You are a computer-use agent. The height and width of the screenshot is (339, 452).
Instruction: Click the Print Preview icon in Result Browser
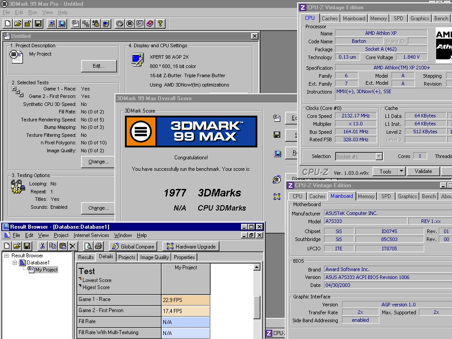[88, 246]
